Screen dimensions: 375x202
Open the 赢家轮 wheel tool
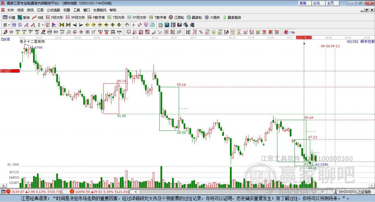point(194,18)
